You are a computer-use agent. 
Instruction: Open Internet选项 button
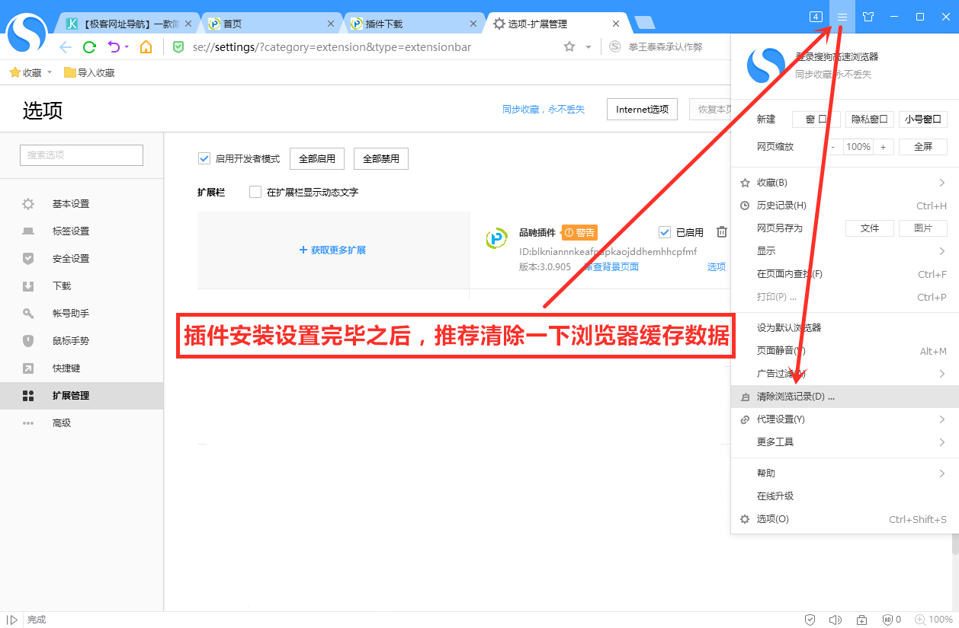(x=641, y=109)
